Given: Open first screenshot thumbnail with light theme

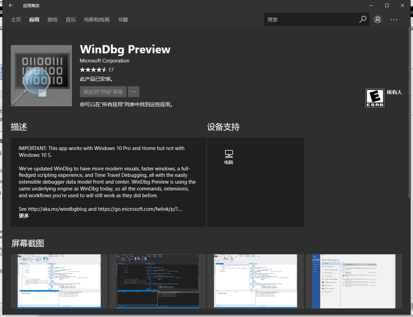Looking at the screenshot, I should [59, 281].
